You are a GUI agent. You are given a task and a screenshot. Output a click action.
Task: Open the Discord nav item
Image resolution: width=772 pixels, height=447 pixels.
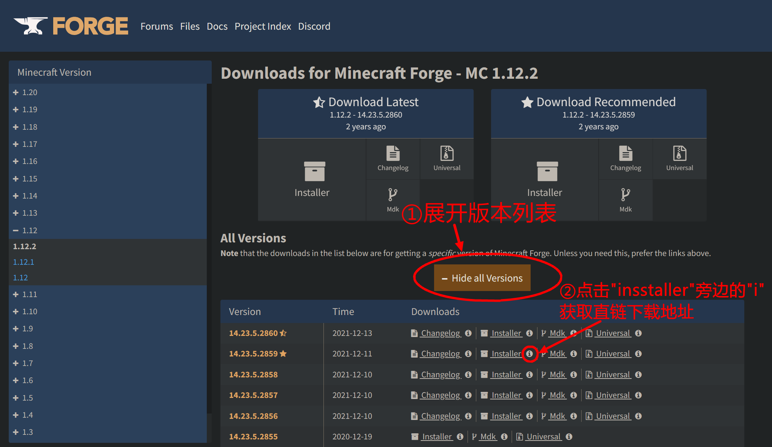tap(314, 26)
